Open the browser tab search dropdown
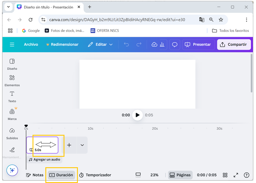Screen dimensions: 256x183 point(8,7)
